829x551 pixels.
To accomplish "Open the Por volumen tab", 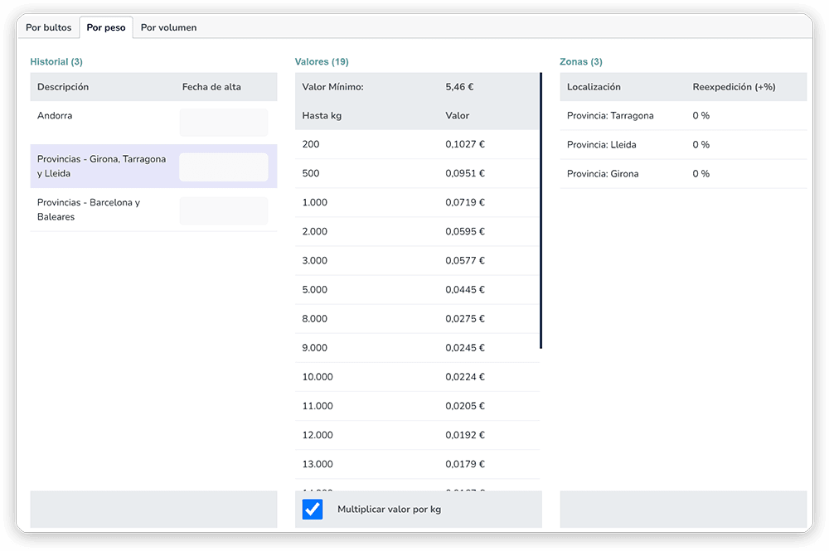I will pos(168,27).
